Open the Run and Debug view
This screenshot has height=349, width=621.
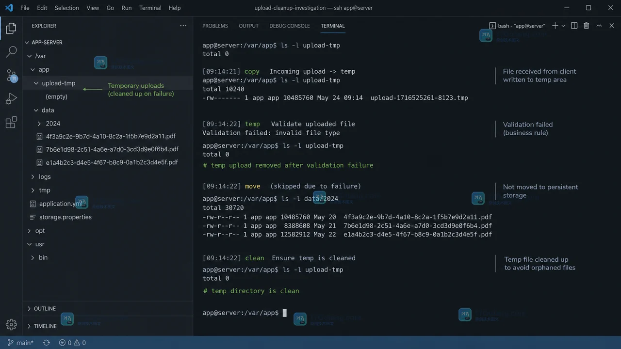(11, 99)
